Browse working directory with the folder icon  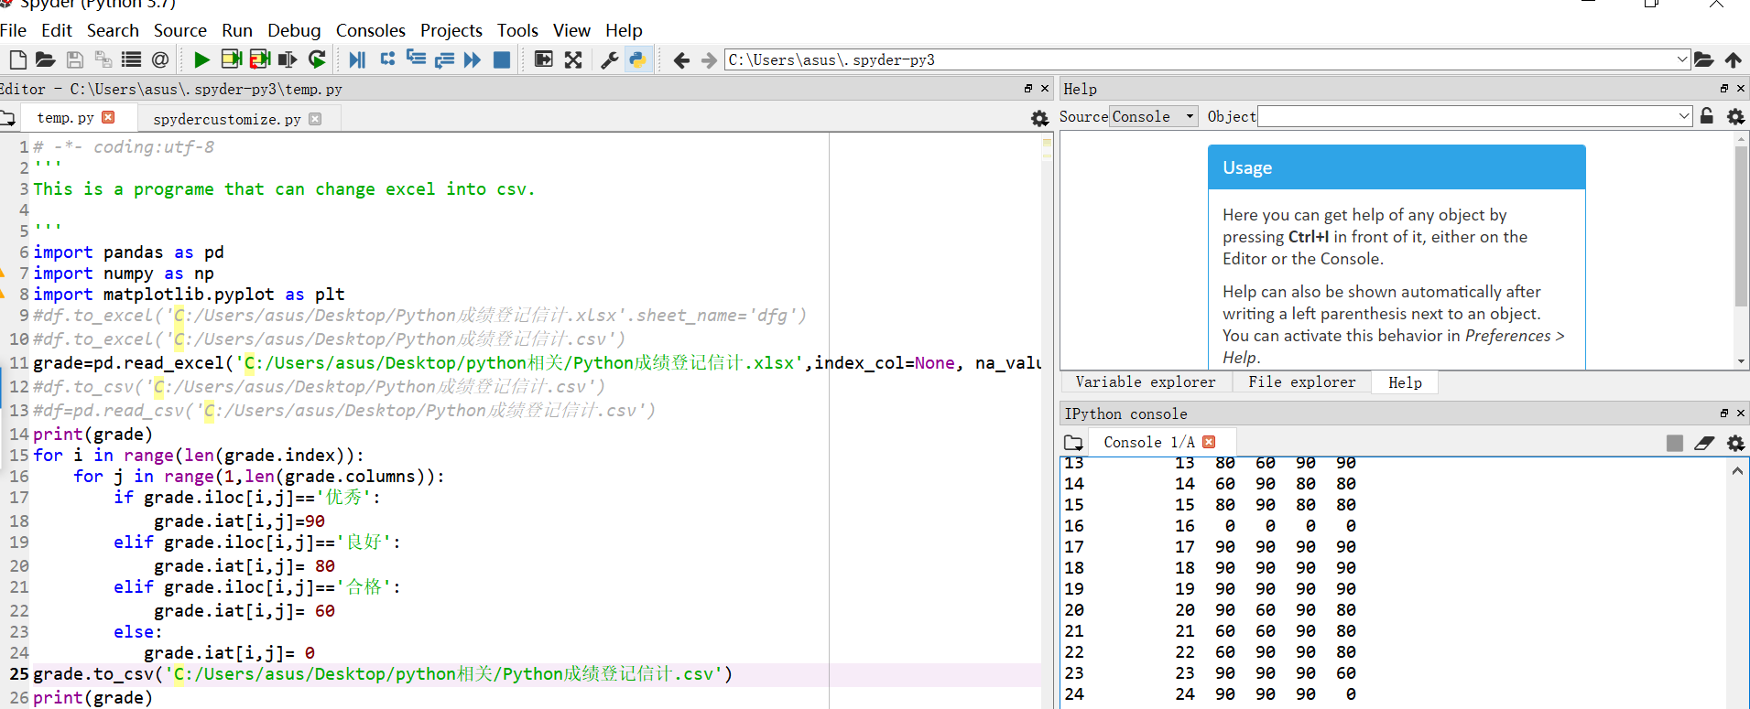[x=1703, y=60]
